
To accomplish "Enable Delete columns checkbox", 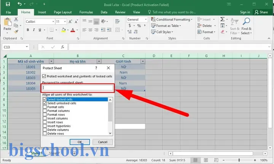I will pos(45,130).
